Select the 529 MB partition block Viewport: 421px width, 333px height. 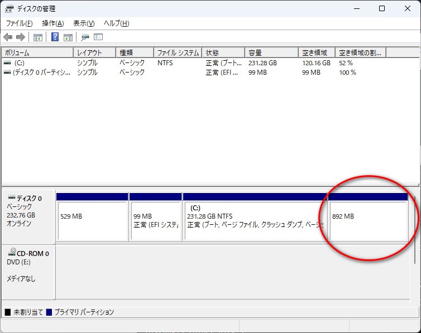(x=92, y=217)
